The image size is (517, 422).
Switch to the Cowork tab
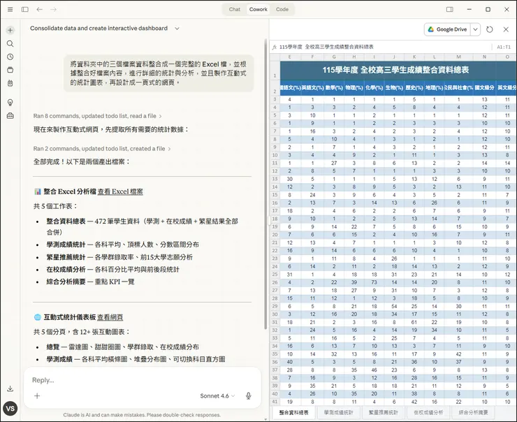pyautogui.click(x=258, y=9)
